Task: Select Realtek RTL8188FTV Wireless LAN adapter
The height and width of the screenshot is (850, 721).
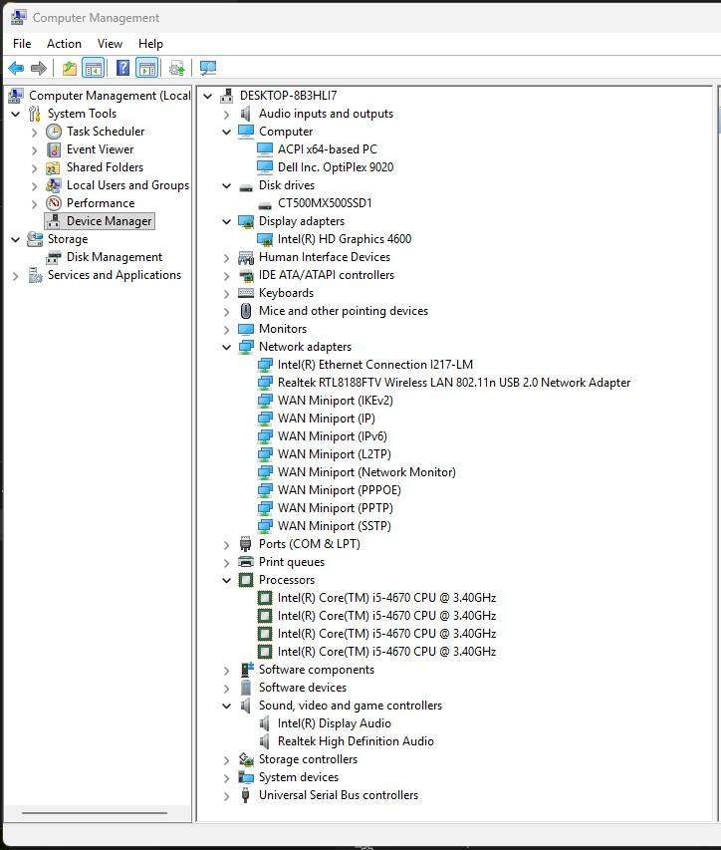Action: 454,383
